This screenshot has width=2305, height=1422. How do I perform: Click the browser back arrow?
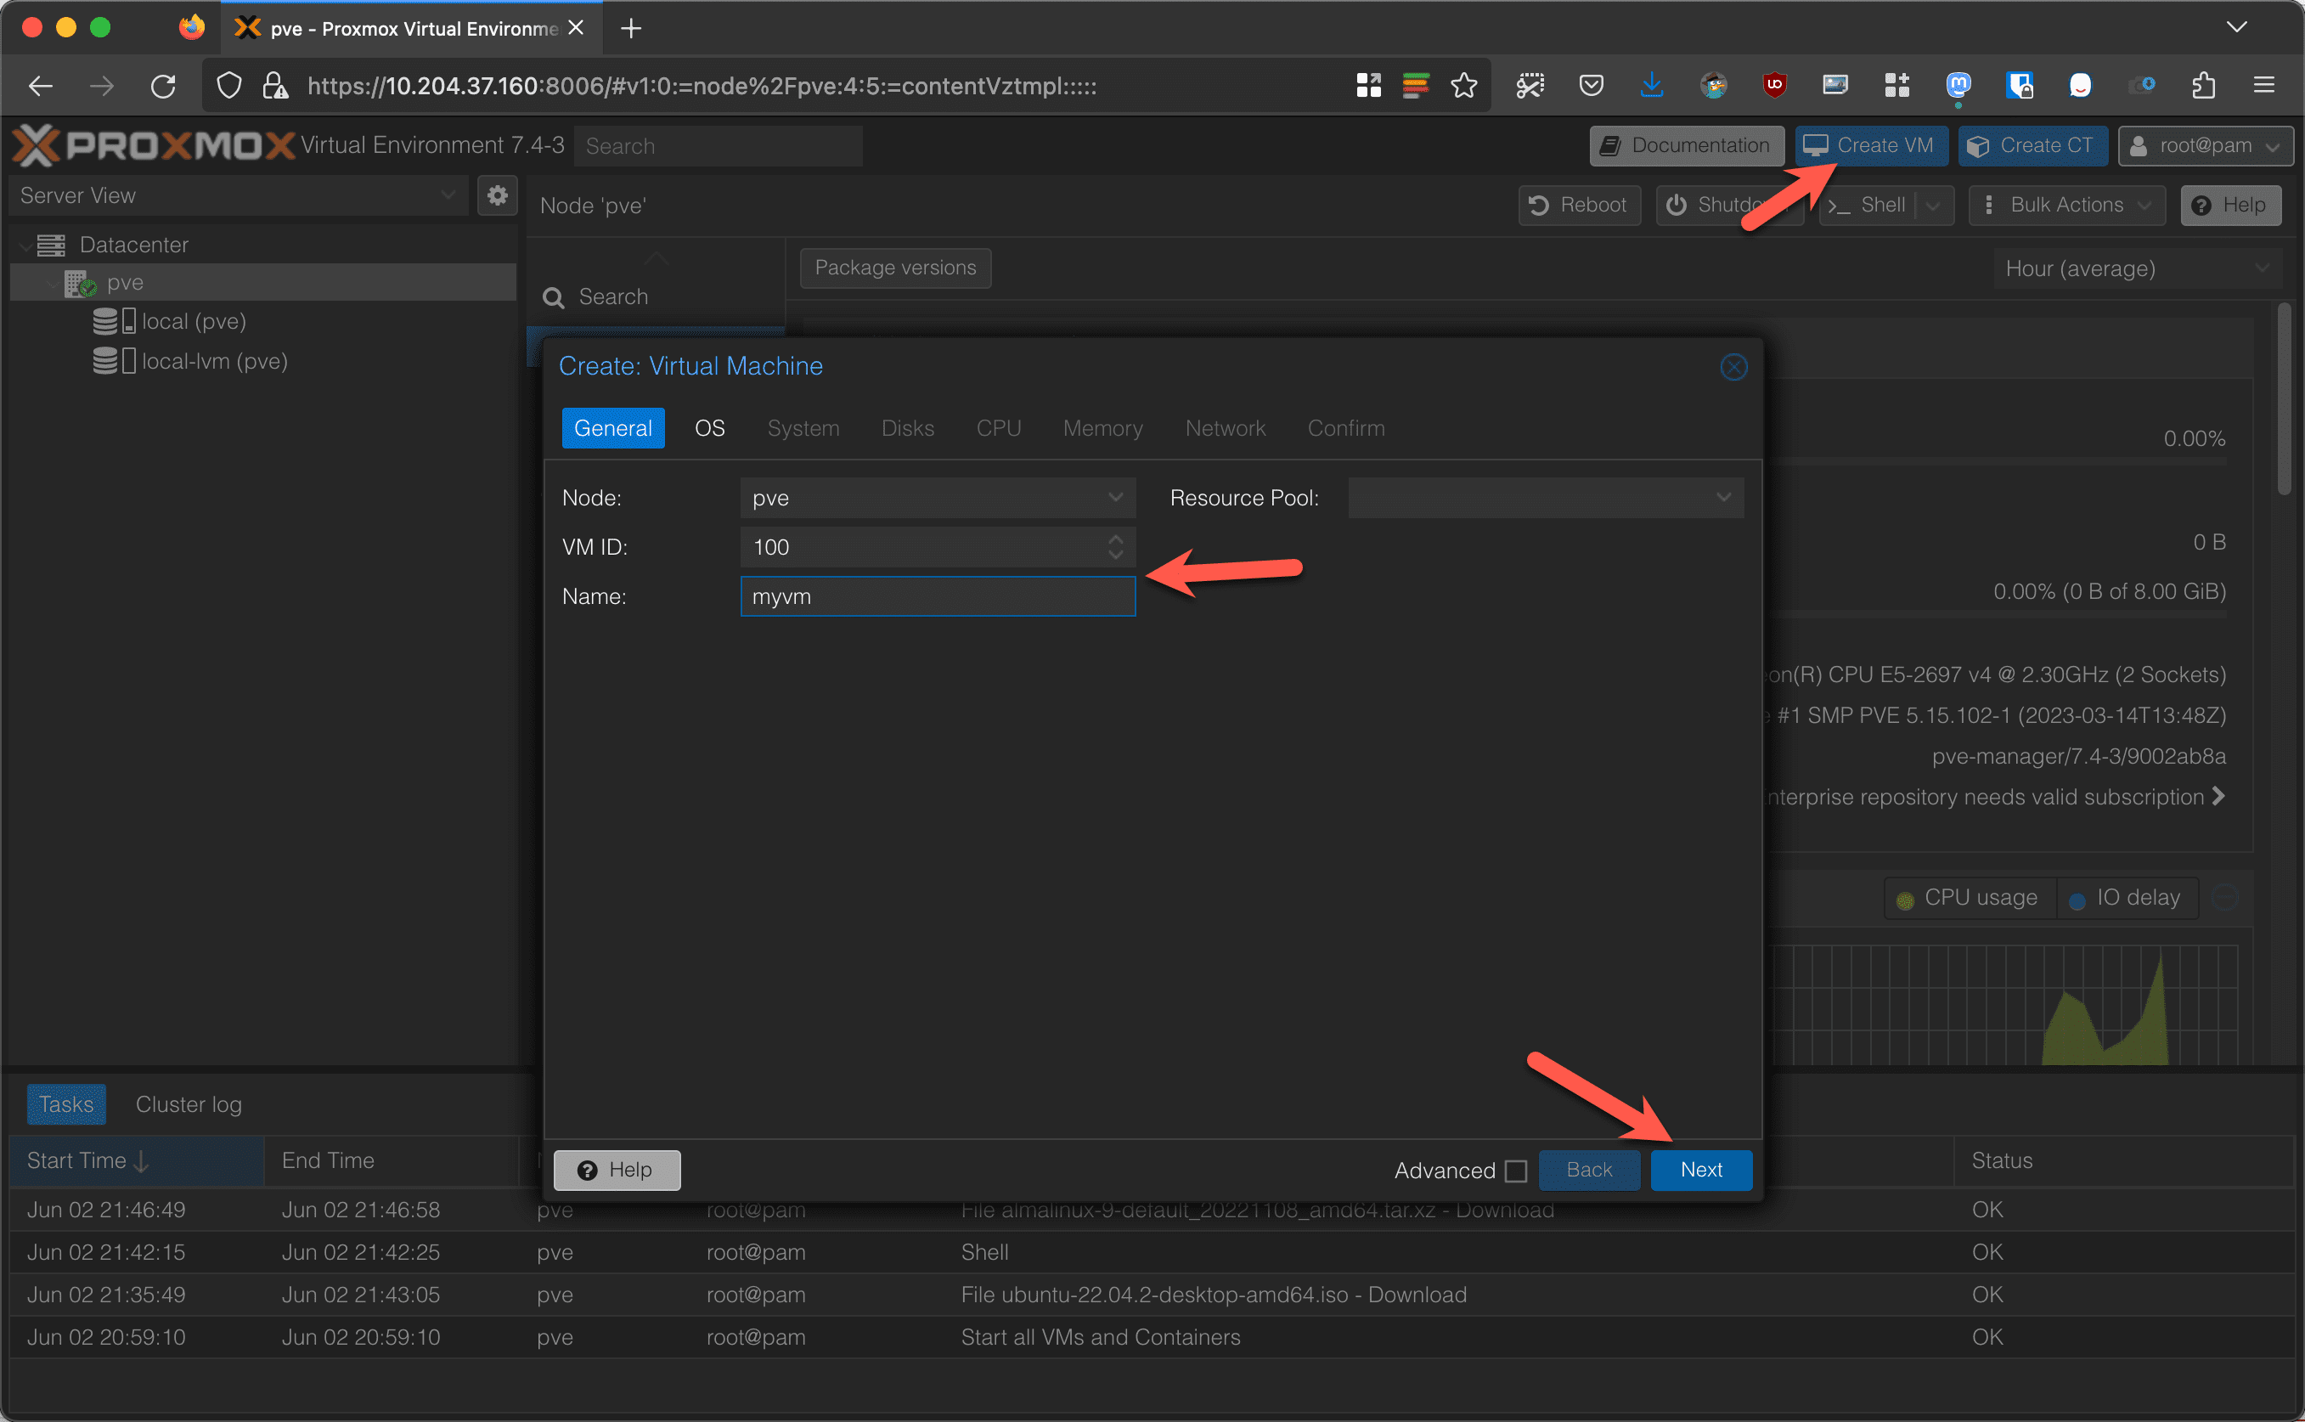tap(41, 86)
